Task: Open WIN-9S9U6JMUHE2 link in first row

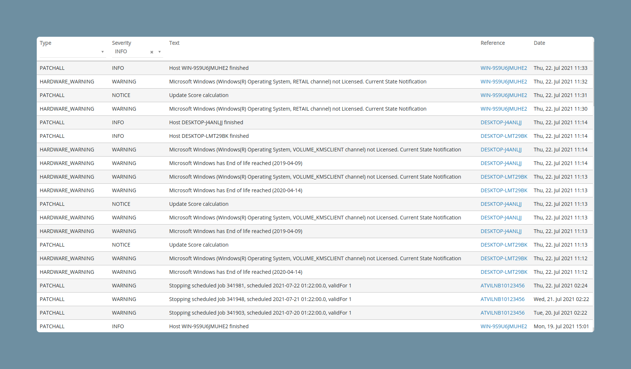Action: (x=504, y=68)
